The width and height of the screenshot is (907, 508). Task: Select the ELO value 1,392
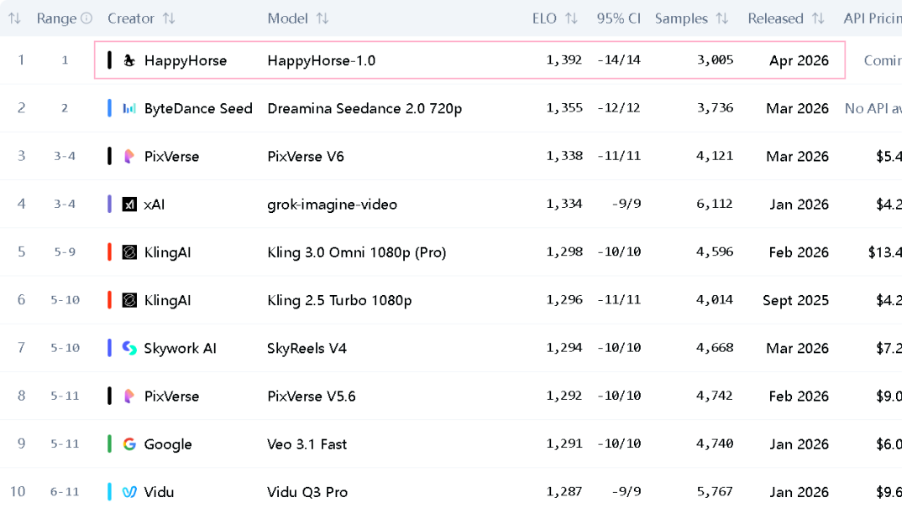pyautogui.click(x=564, y=60)
